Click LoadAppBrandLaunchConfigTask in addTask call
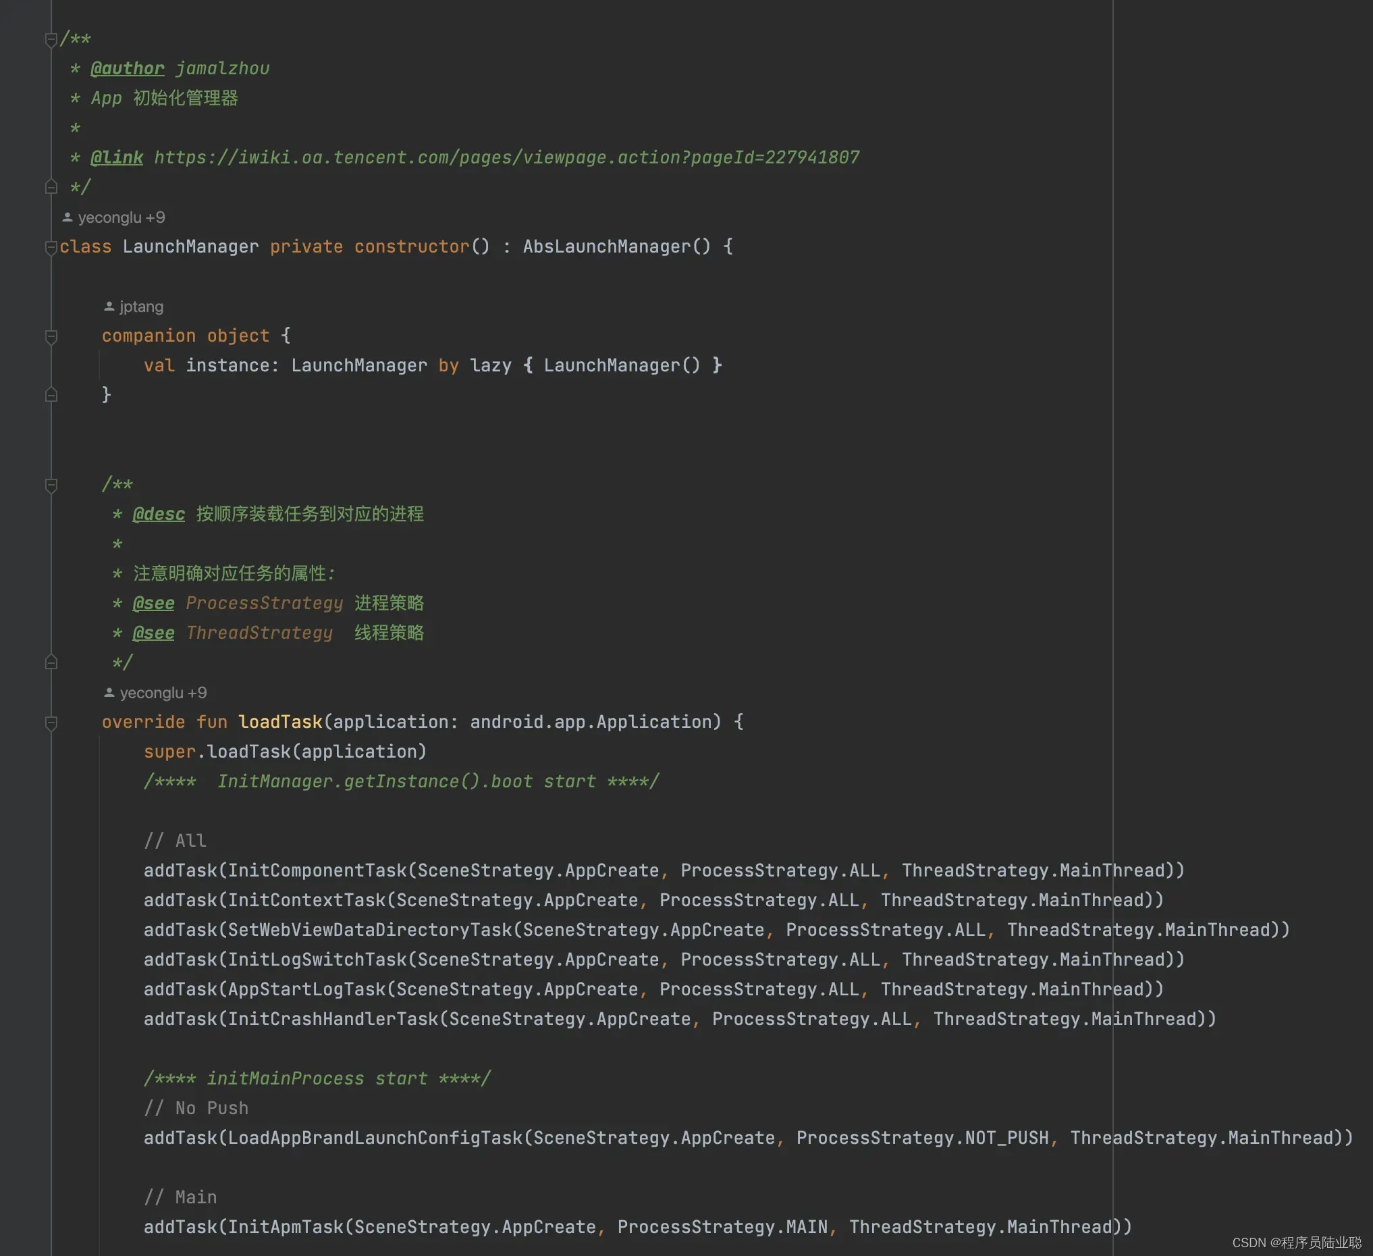The width and height of the screenshot is (1373, 1256). (x=375, y=1138)
